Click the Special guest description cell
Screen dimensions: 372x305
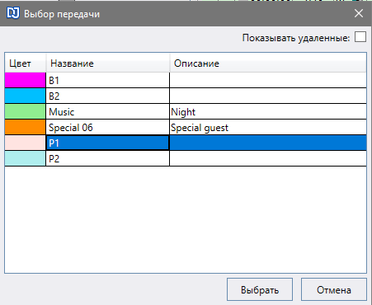click(x=268, y=127)
